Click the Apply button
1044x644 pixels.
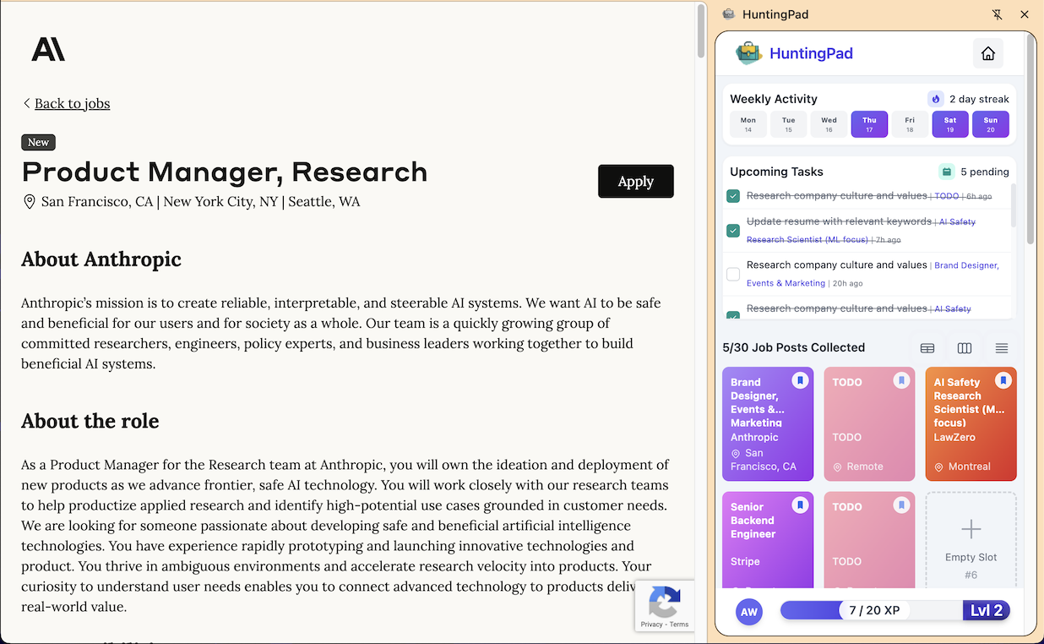[x=636, y=182]
